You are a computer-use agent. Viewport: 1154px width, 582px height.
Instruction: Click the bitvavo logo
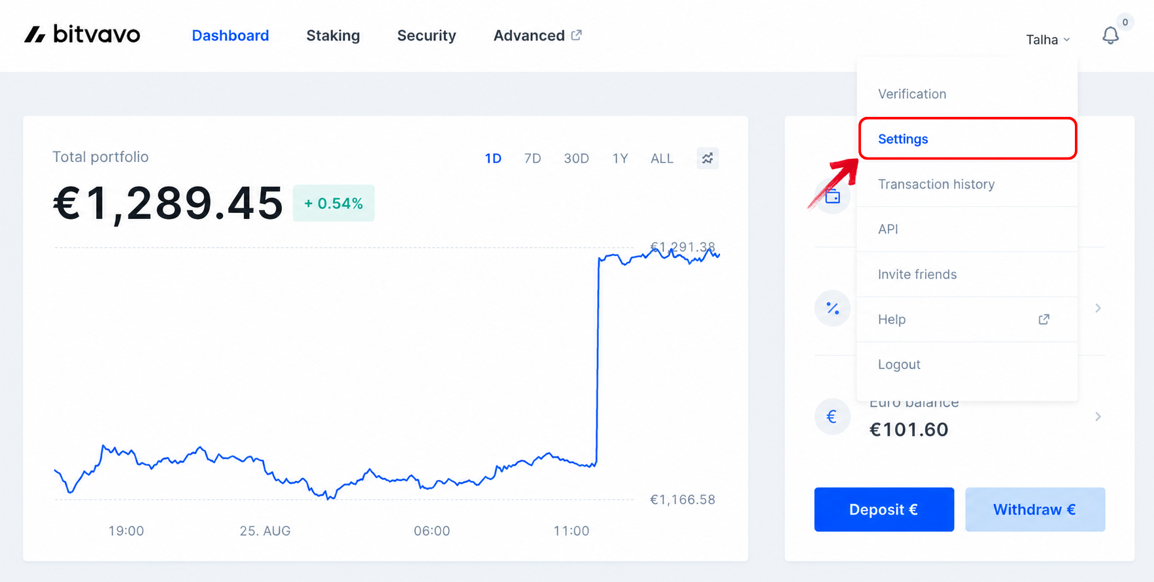[x=82, y=34]
